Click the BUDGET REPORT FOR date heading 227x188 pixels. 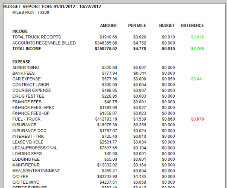(x=52, y=6)
